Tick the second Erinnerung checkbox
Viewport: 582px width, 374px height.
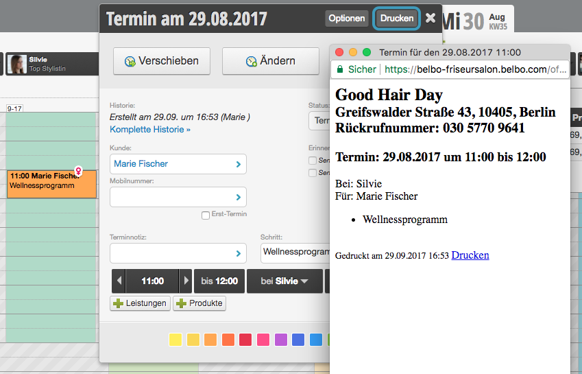click(x=313, y=173)
